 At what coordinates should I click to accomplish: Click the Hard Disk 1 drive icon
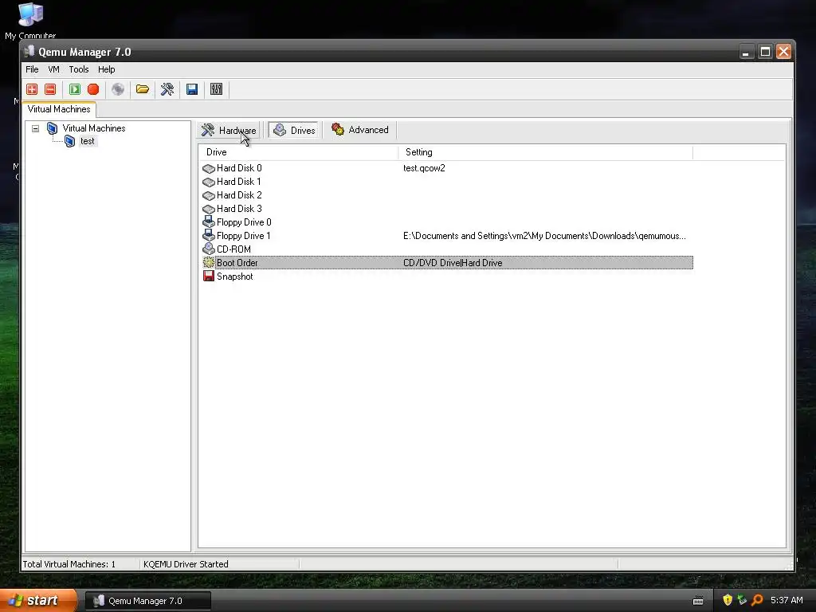[x=209, y=182]
